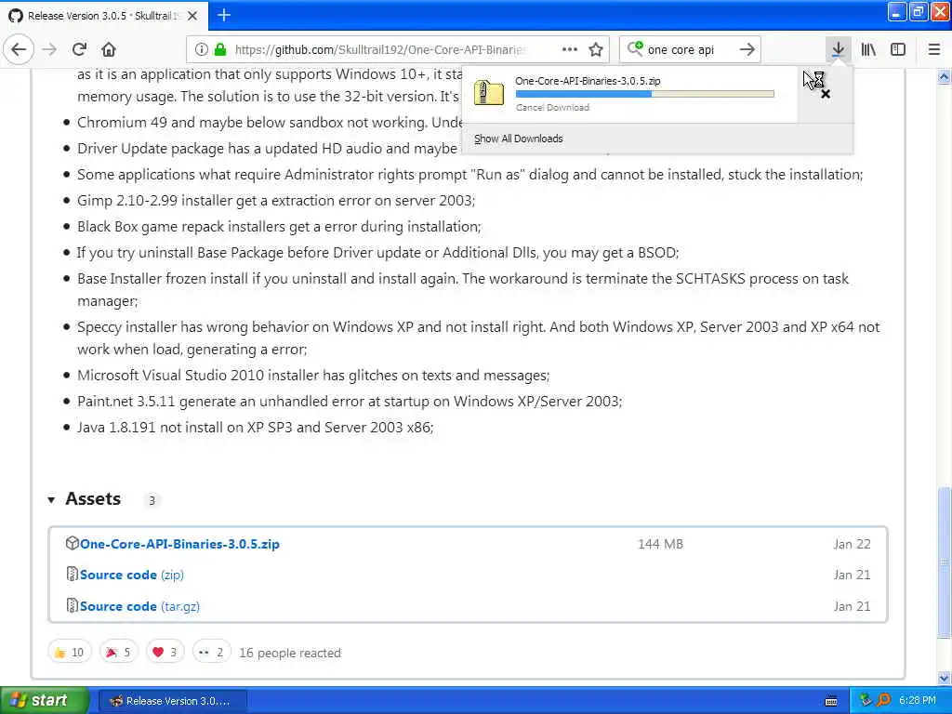952x714 pixels.
Task: Click the 6:28 PM clock
Action: coord(918,700)
